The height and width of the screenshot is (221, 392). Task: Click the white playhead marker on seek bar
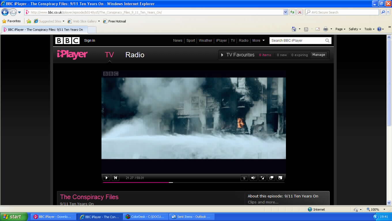click(x=171, y=182)
